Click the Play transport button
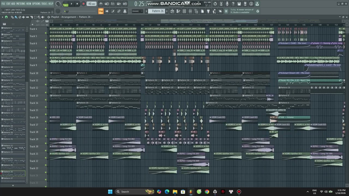The height and width of the screenshot is (196, 349). pyautogui.click(x=71, y=4)
